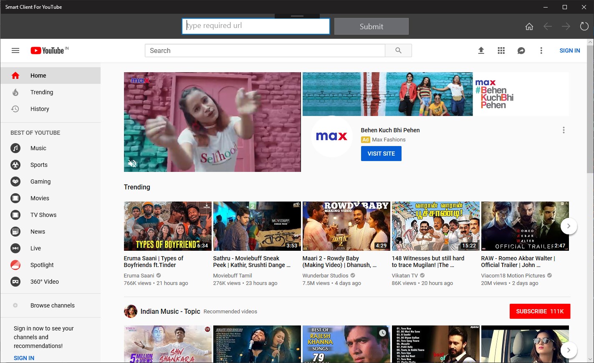Screen dimensions: 594x363
Task: Open the Gaming label in sidebar
Action: point(40,181)
